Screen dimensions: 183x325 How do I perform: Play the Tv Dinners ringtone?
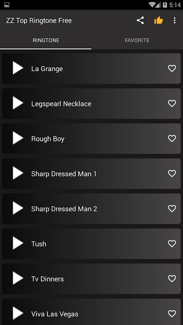coord(18,278)
